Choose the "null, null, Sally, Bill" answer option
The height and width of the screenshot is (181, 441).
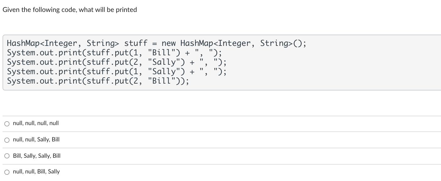7,140
